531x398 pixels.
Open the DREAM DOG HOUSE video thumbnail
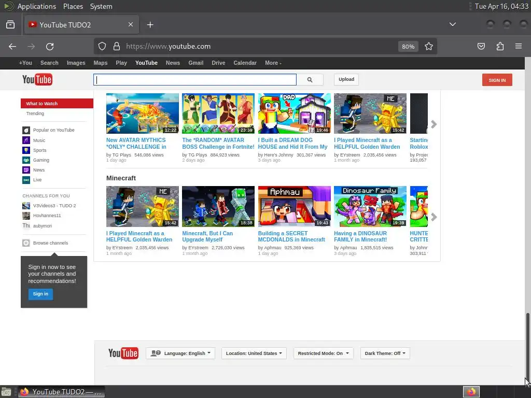click(295, 113)
